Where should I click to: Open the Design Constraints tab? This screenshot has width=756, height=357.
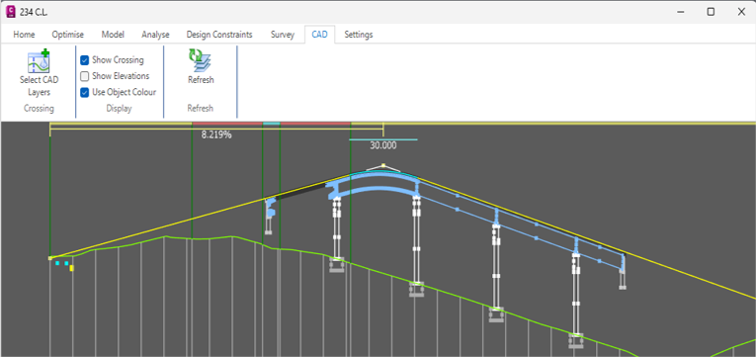[x=219, y=35]
